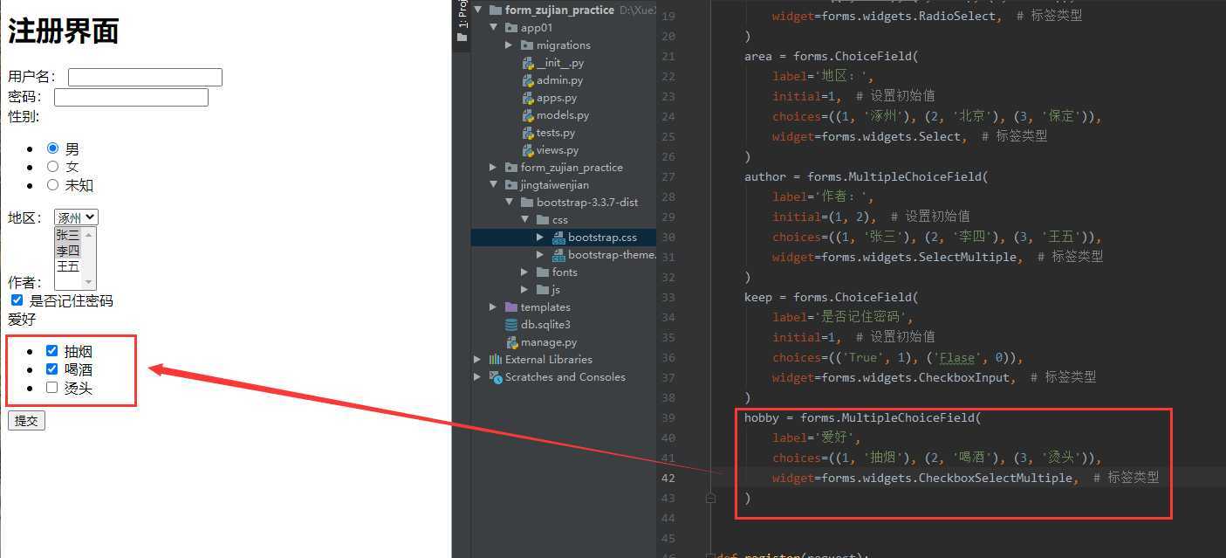Click the migrations folder icon

click(x=527, y=45)
